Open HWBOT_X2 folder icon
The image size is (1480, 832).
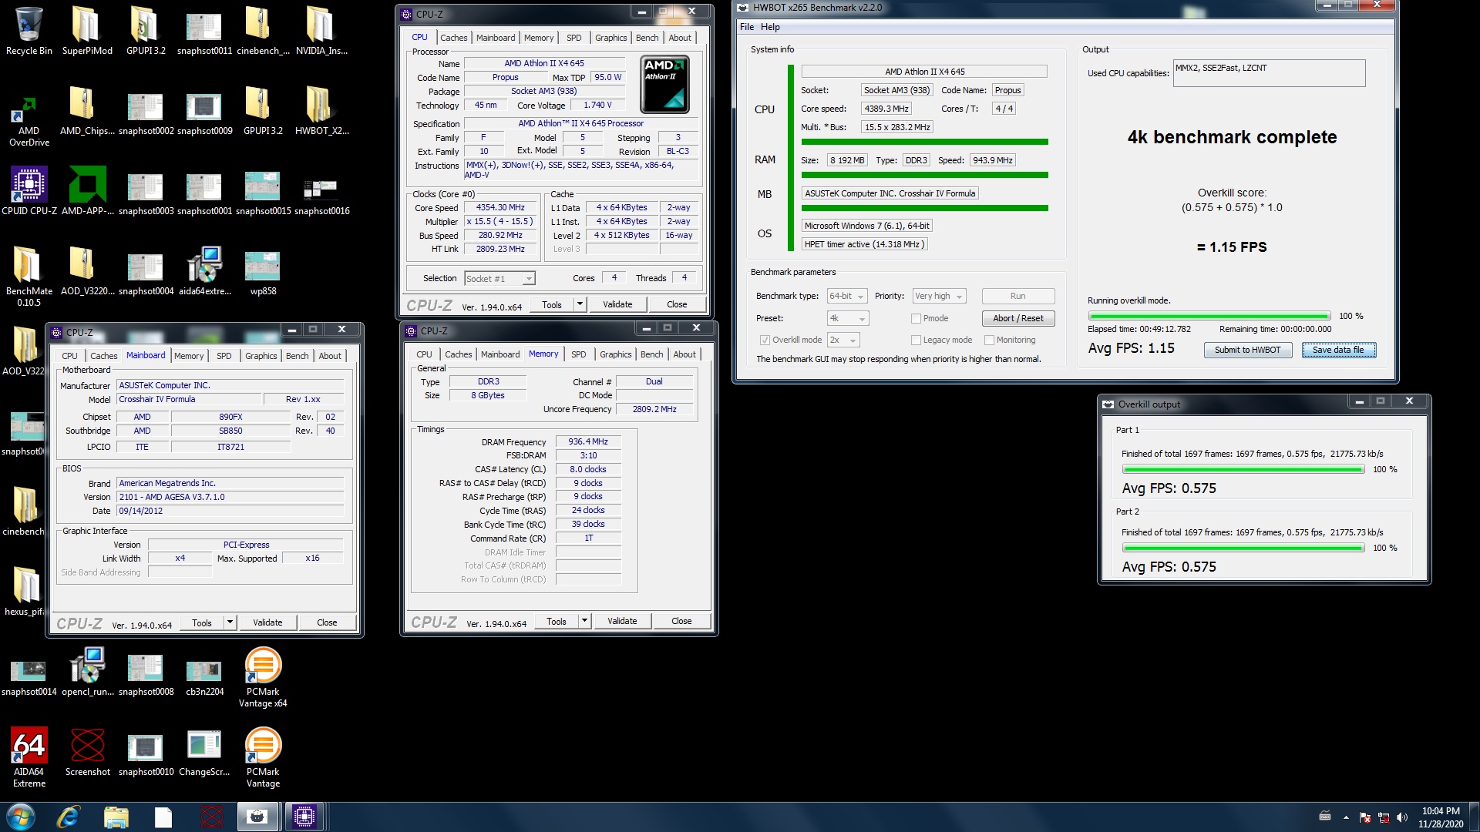pos(321,110)
